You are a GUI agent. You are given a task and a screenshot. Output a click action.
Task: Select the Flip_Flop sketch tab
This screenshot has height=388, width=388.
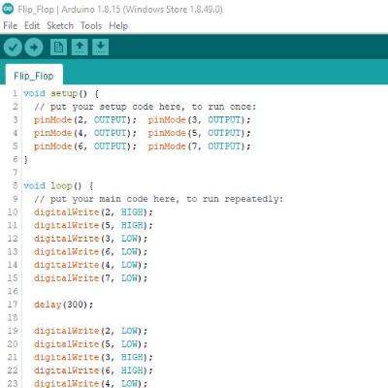coord(34,76)
